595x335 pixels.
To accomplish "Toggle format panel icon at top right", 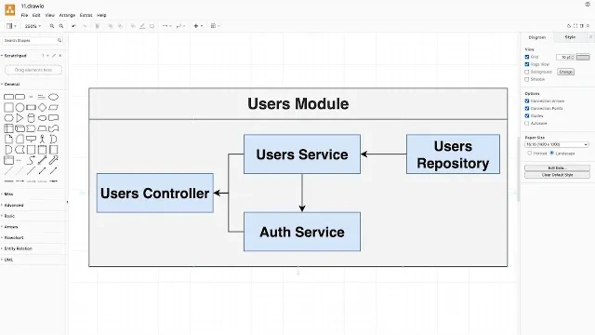I will pyautogui.click(x=582, y=26).
